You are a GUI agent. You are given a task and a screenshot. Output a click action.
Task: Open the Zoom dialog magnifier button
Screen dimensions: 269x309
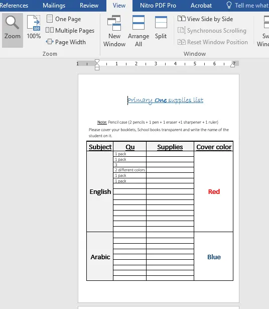pos(13,30)
